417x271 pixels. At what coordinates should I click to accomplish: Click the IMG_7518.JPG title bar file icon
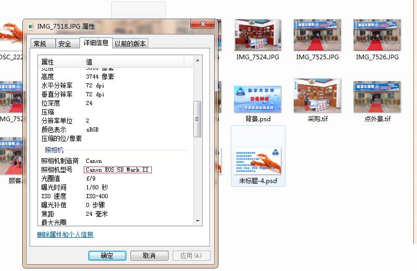point(31,27)
